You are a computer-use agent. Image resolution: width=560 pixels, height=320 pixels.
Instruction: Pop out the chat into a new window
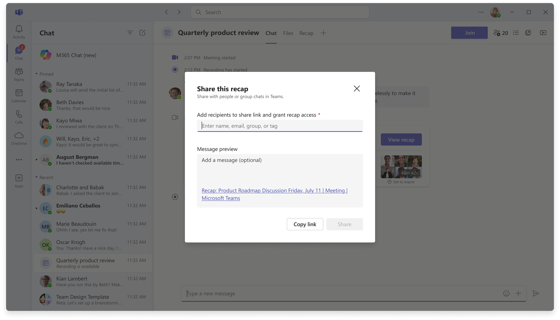[528, 33]
